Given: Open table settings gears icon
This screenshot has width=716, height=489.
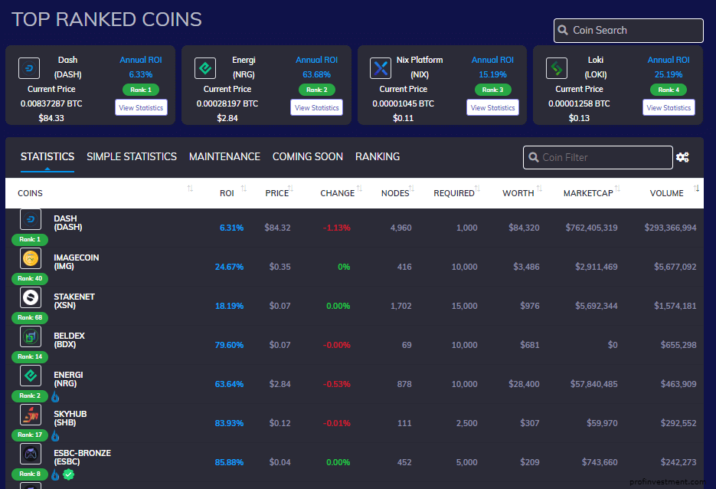Looking at the screenshot, I should 682,157.
